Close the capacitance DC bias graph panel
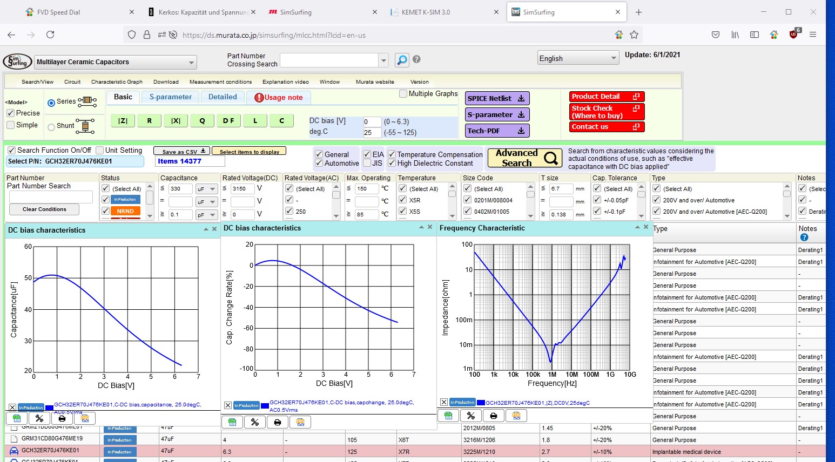This screenshot has width=835, height=462. click(214, 229)
